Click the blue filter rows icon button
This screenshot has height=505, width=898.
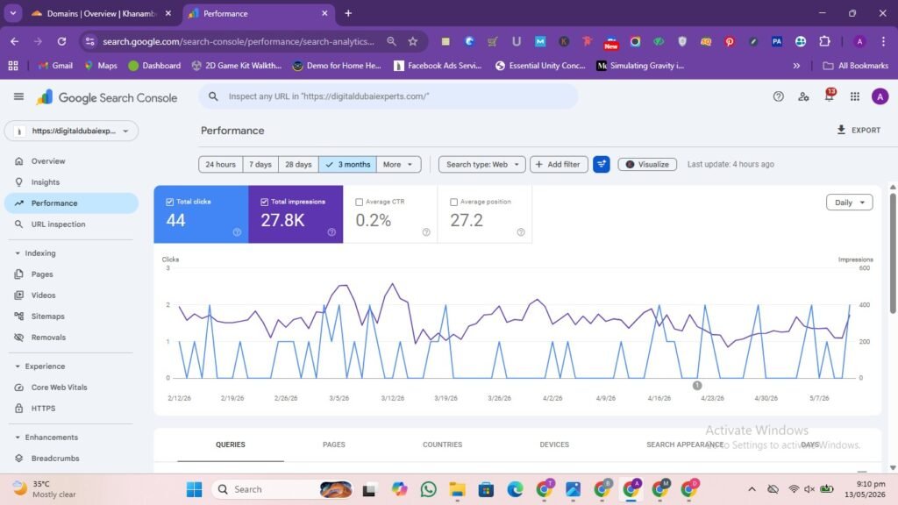(601, 164)
